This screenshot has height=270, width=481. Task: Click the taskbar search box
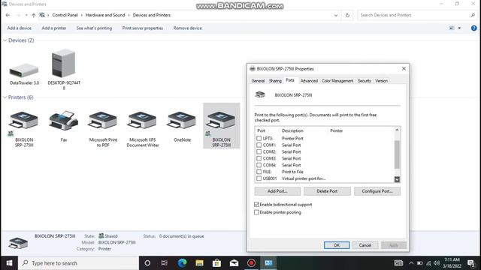pos(78,263)
